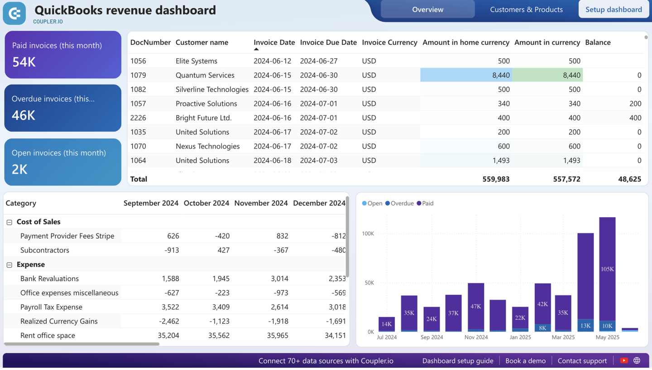
Task: Click the globe website icon in the footer
Action: pos(637,361)
